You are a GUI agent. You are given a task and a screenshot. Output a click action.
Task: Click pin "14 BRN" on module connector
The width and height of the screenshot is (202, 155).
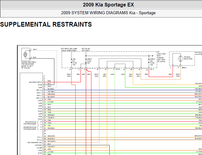point(47,110)
